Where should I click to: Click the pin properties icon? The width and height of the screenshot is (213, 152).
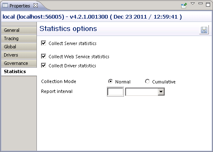tap(184, 5)
